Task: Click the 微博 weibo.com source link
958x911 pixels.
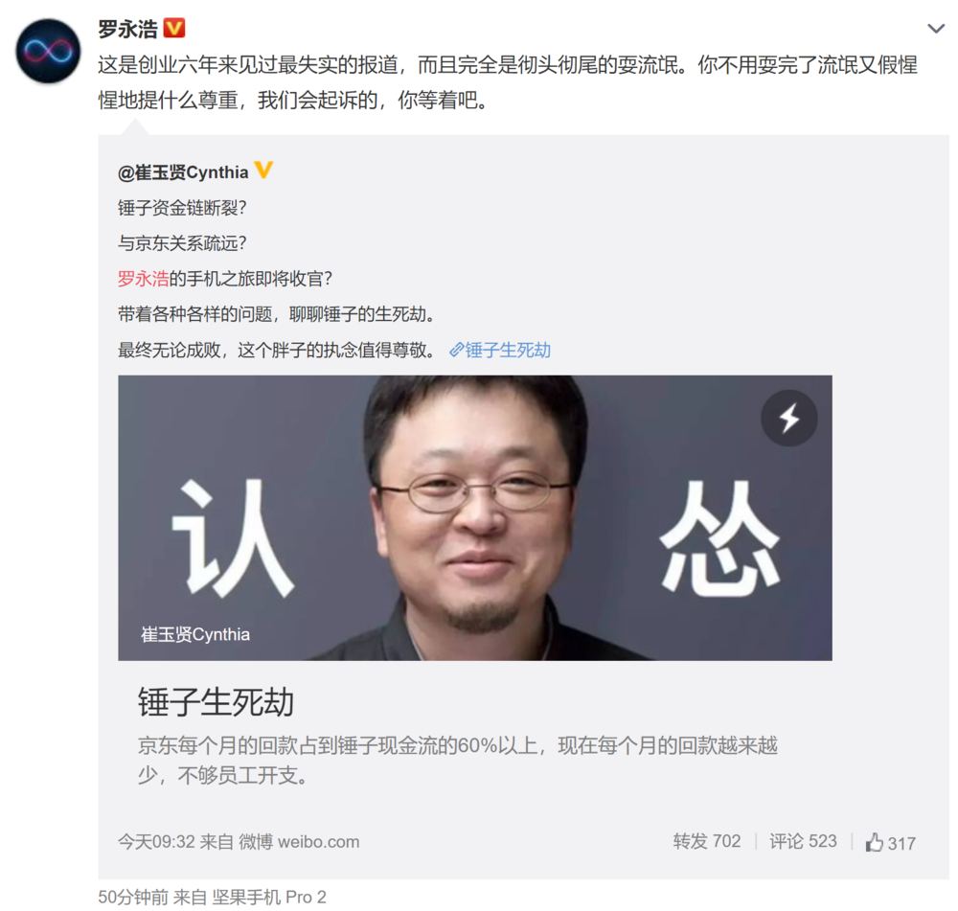Action: (x=299, y=841)
